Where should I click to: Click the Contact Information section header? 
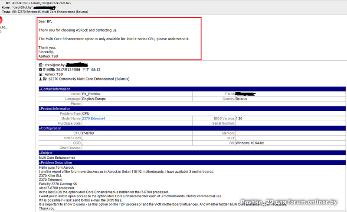point(192,89)
